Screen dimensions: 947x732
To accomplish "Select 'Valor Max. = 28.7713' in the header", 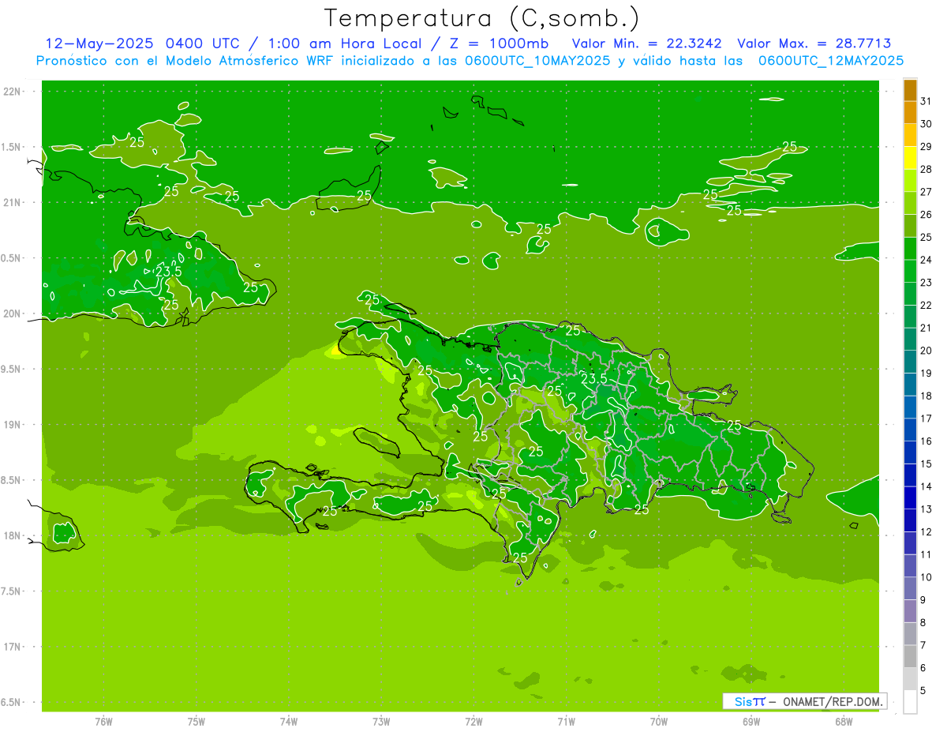I will 814,43.
